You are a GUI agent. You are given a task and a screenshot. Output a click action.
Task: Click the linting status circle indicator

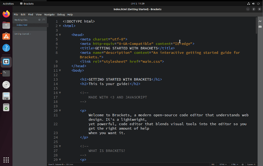click(x=243, y=164)
